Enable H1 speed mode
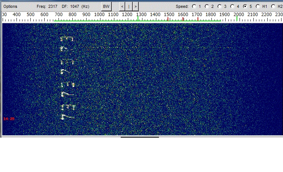This screenshot has width=283, height=172. (258, 6)
